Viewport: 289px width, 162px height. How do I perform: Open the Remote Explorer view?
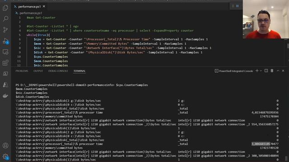point(5,52)
